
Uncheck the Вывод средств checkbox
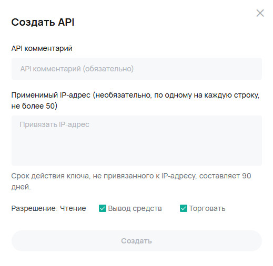click(x=103, y=208)
